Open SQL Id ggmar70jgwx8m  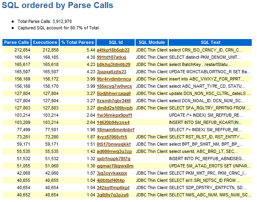[115, 166]
